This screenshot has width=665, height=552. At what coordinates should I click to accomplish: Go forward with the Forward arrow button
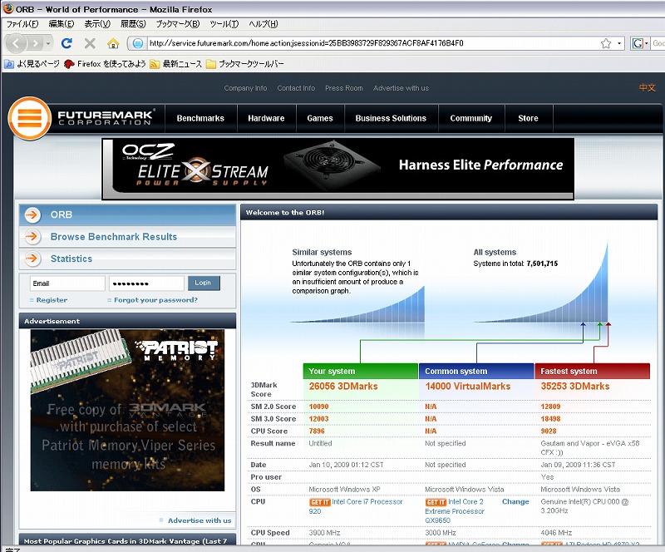(x=36, y=43)
